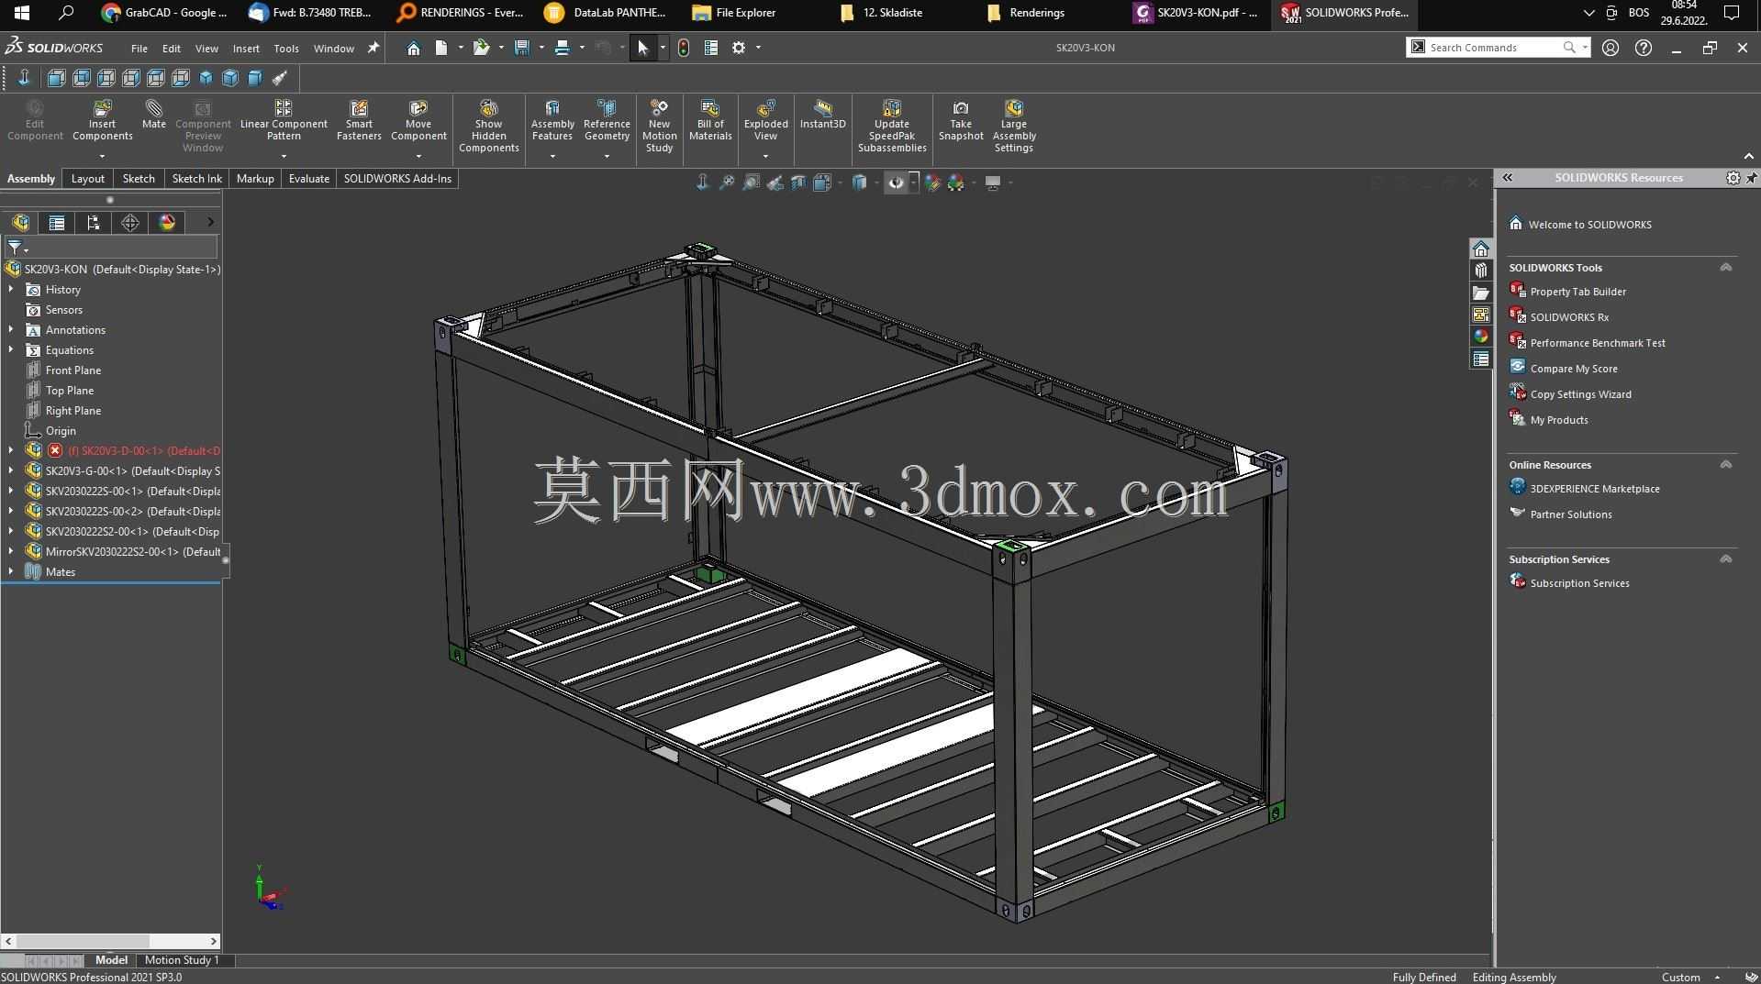Open the PropertyManager tab icon
1761x984 pixels.
pos(57,223)
